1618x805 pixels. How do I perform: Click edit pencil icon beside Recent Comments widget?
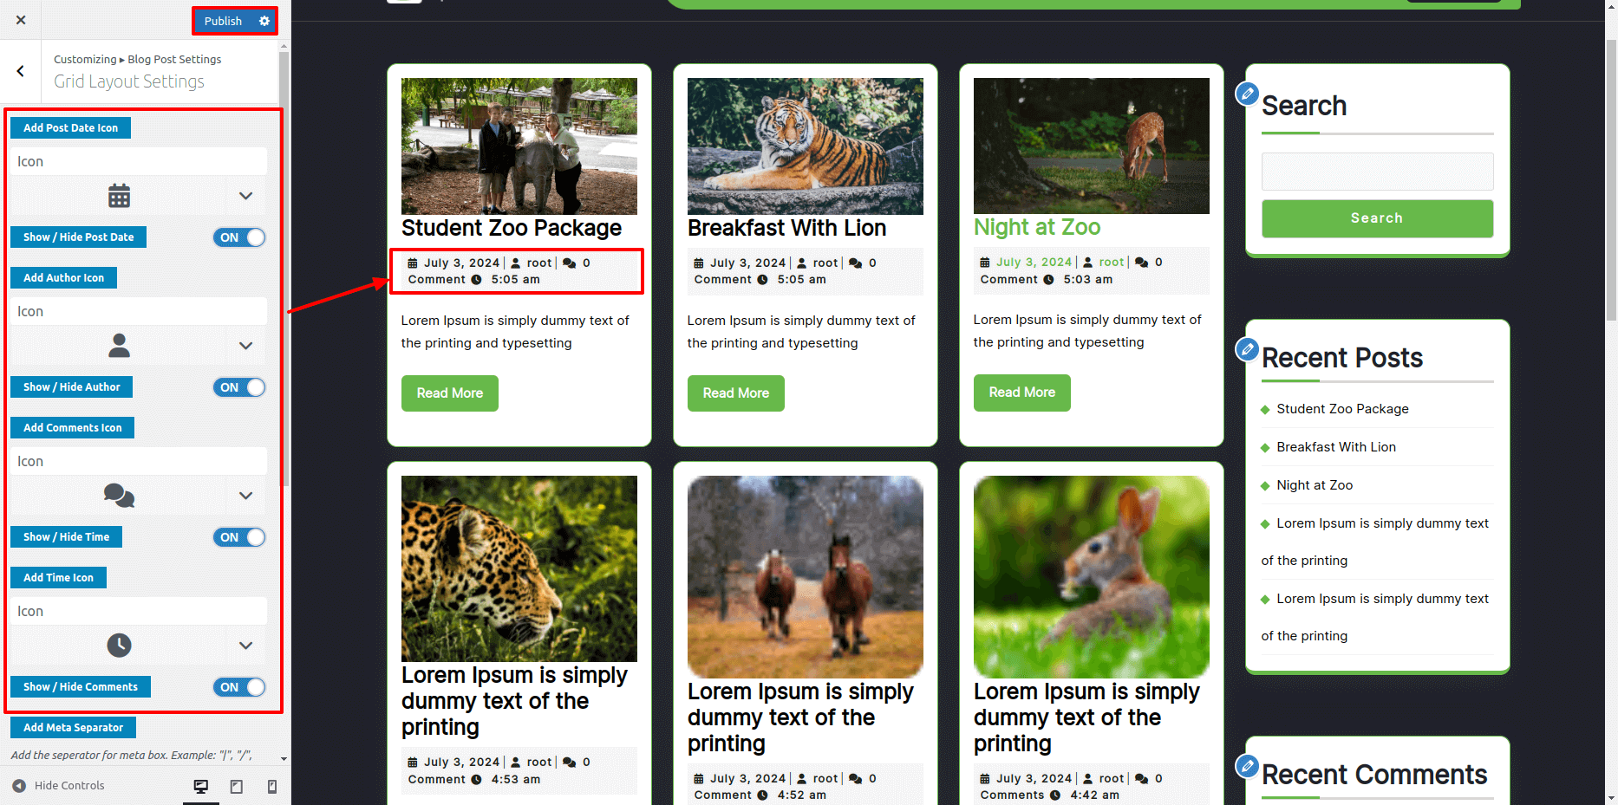(1247, 766)
